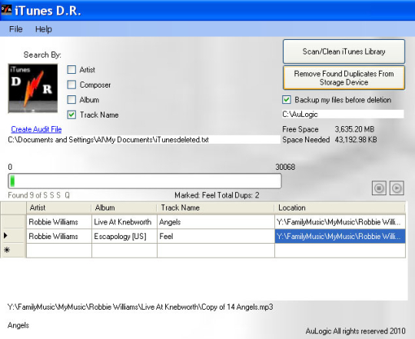Select the row header of Angels row
Viewport: 415px width, 339px height.
[x=14, y=221]
